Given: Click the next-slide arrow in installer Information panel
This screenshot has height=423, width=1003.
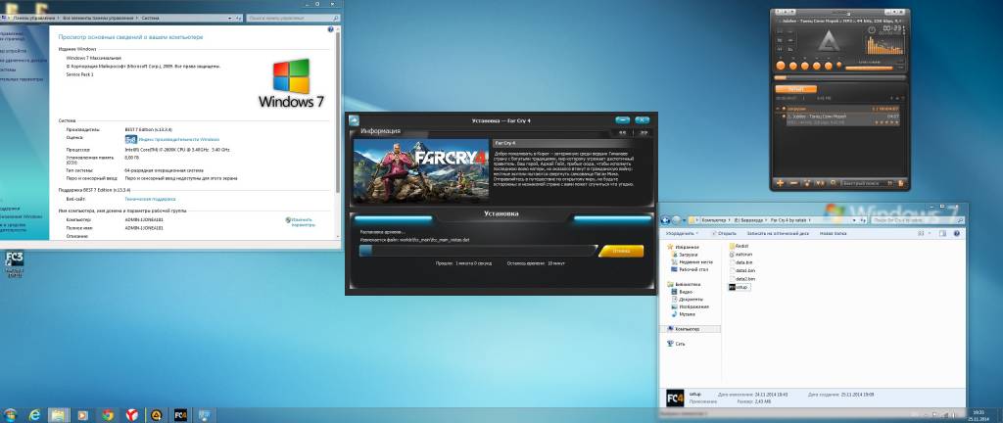Looking at the screenshot, I should [x=643, y=132].
